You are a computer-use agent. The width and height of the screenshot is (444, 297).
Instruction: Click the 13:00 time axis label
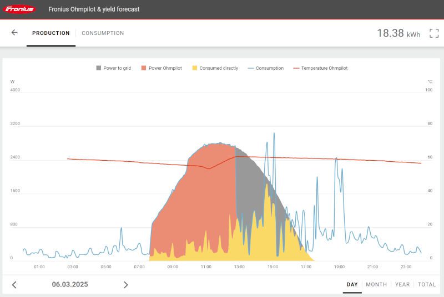coord(239,267)
